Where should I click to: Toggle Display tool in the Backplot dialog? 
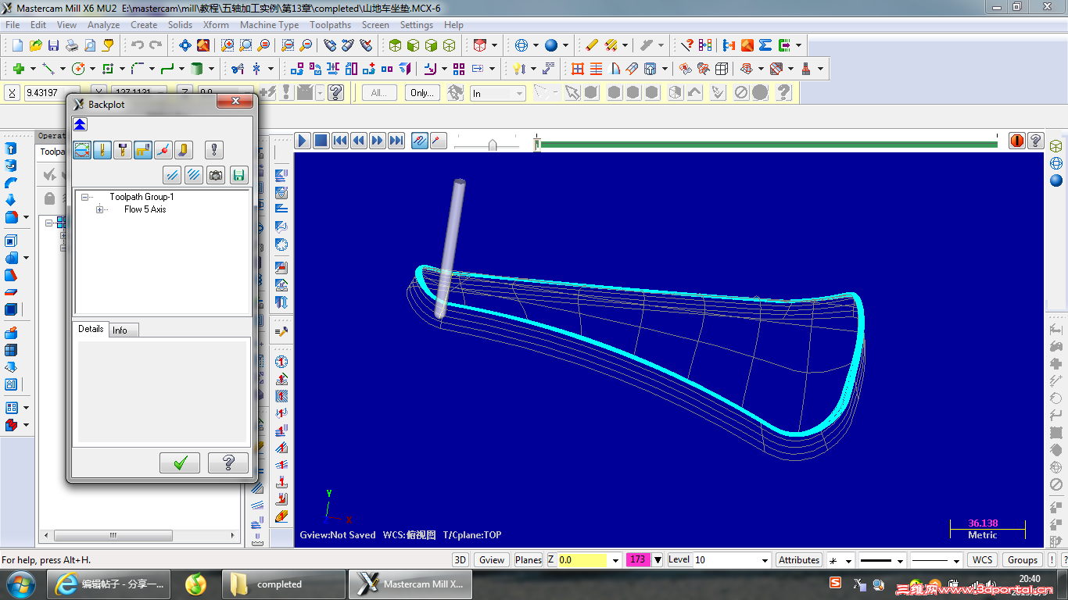coord(102,149)
